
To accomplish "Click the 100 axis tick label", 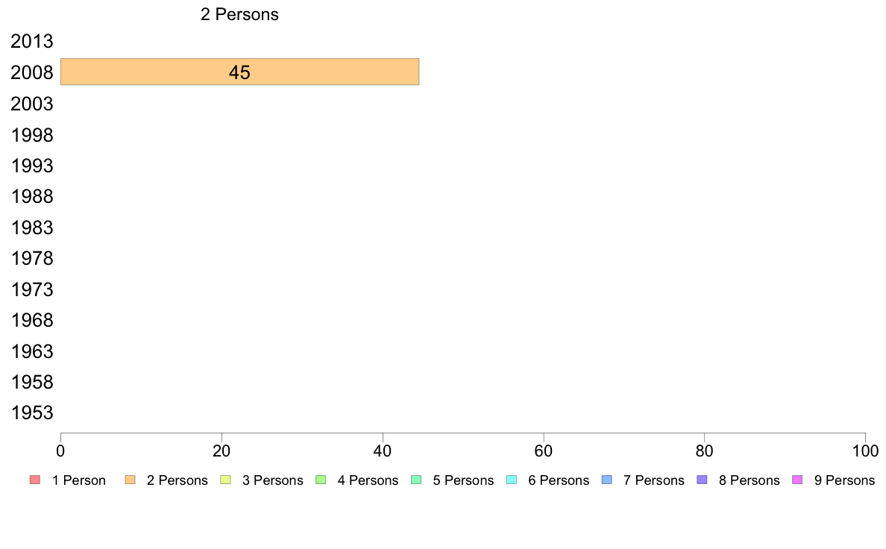I will click(865, 451).
